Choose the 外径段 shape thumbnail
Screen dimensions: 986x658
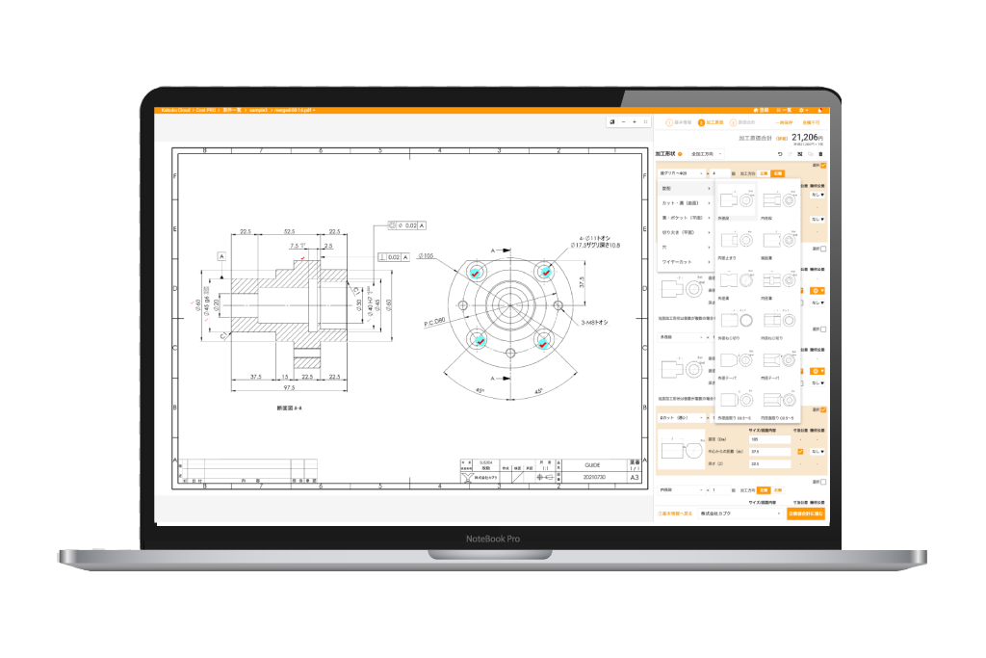[736, 201]
